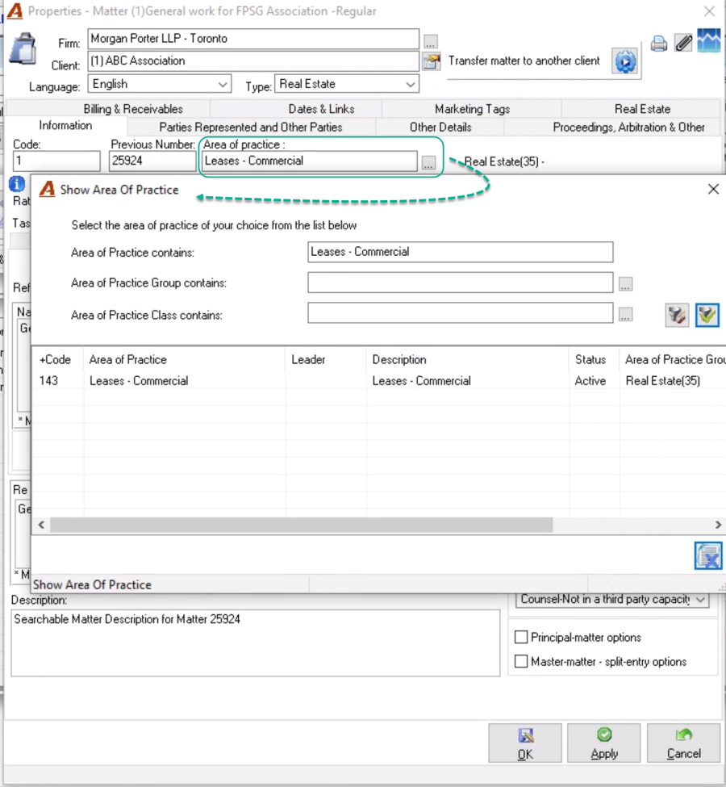Open Proceedings, Arbitration & Other tab
Viewport: 726px width, 787px height.
point(628,127)
